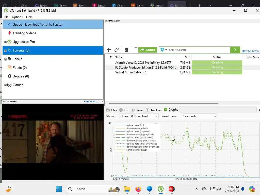Click Seeding status bar of Virtual Audio Cable
This screenshot has width=260, height=195.
click(x=217, y=72)
